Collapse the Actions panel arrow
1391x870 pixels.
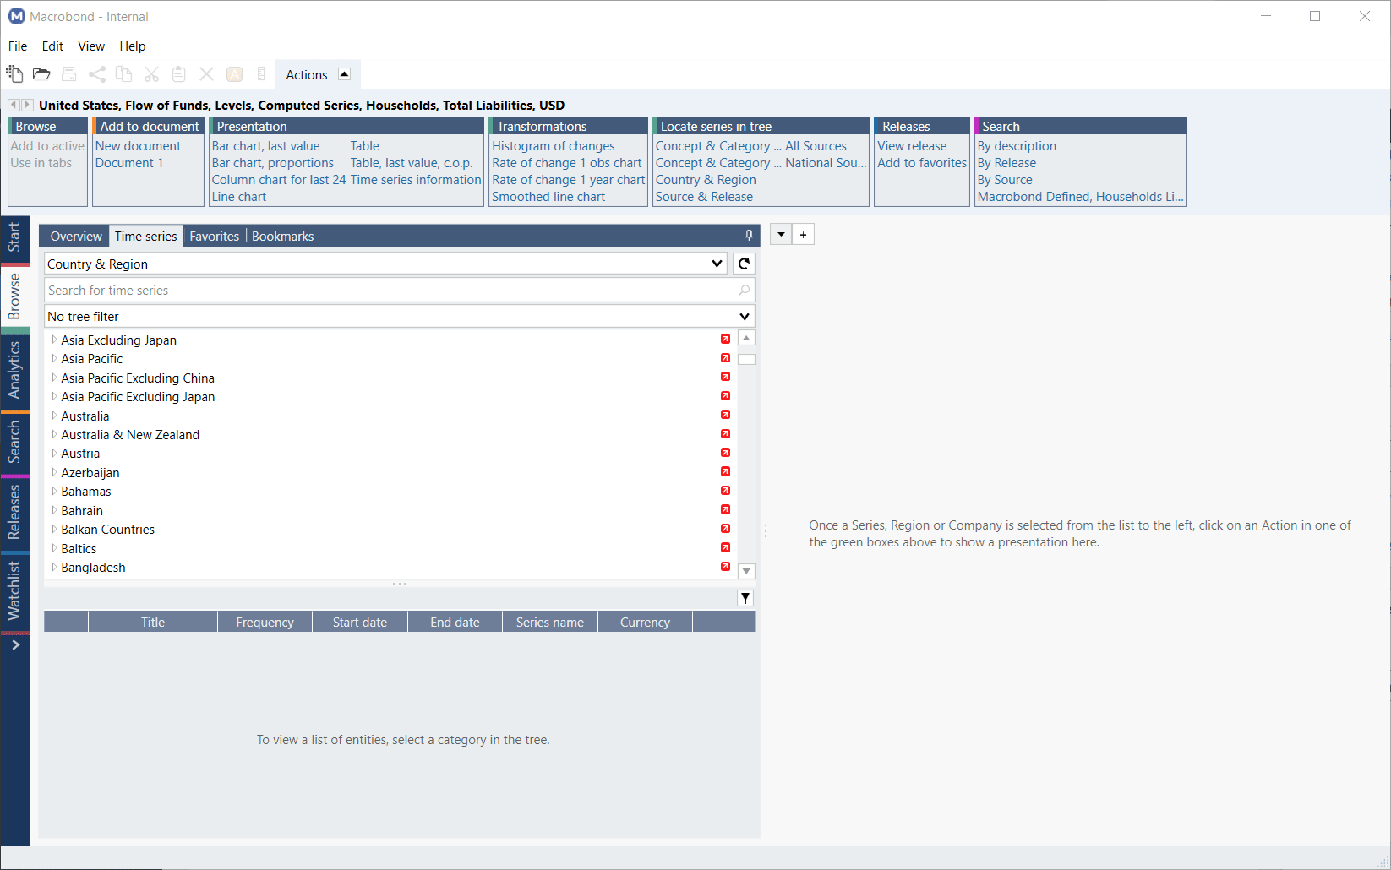coord(344,74)
